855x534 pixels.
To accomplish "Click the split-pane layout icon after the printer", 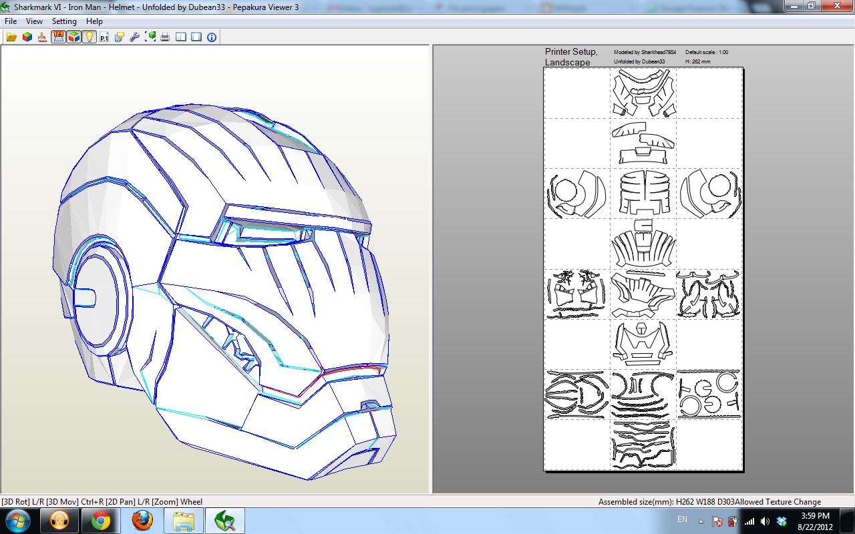I will 181,37.
